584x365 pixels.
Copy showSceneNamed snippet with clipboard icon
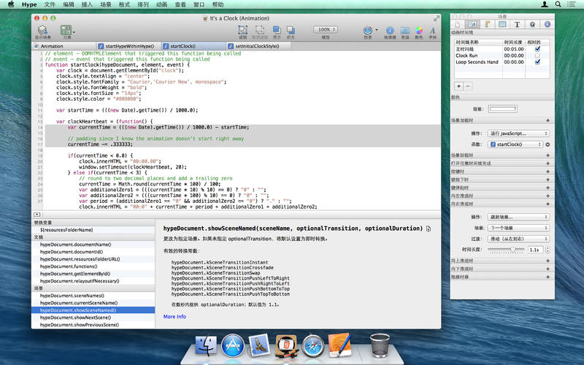429,228
